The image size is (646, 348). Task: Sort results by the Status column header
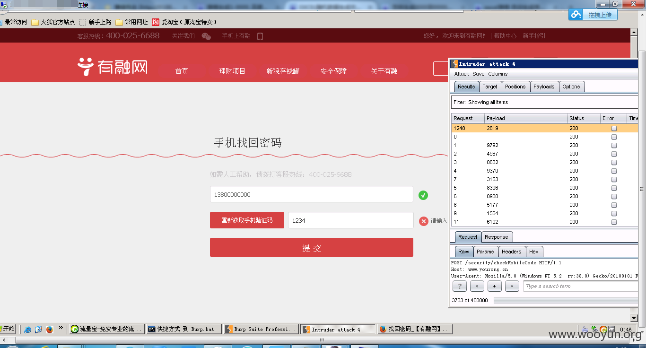coord(584,118)
